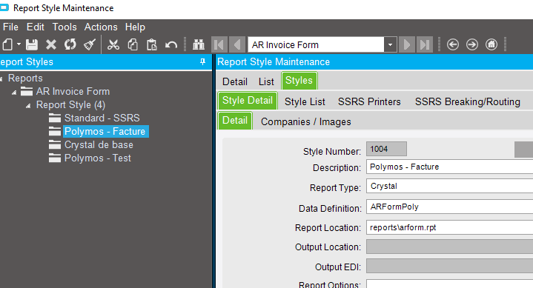Select Report Style (4) tree item
The width and height of the screenshot is (533, 288).
(70, 105)
